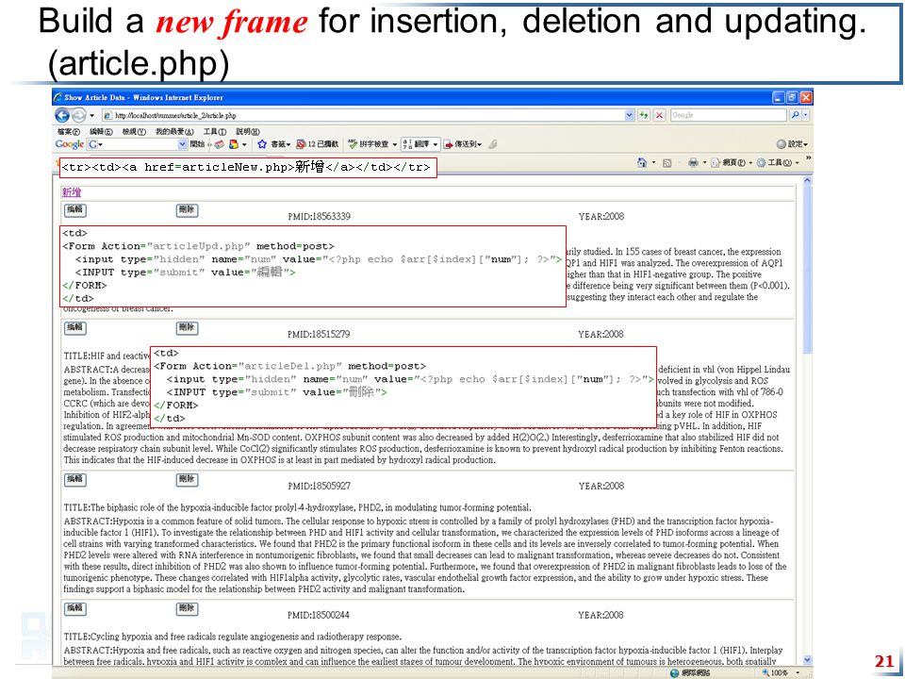Click the 新增 link on the page

(x=72, y=192)
